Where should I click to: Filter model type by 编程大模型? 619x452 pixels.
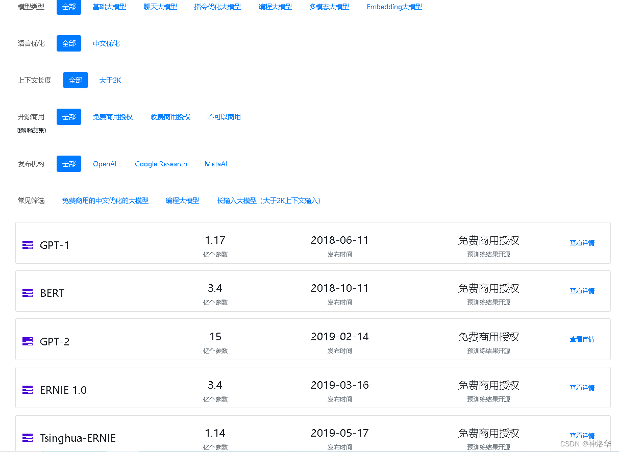click(x=276, y=7)
